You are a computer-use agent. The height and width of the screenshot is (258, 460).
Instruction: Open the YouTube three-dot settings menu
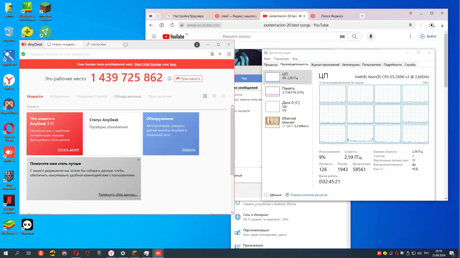(410, 36)
